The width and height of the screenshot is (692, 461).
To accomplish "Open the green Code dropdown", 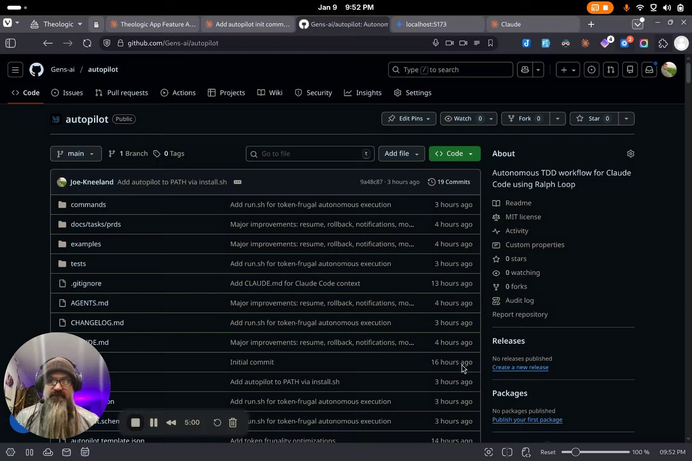I will click(455, 153).
